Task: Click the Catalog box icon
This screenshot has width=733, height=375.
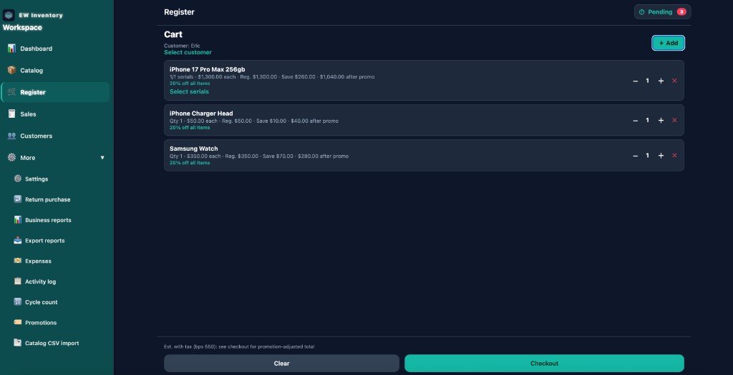Action: (11, 71)
